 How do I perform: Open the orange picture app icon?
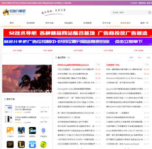(x=10, y=130)
